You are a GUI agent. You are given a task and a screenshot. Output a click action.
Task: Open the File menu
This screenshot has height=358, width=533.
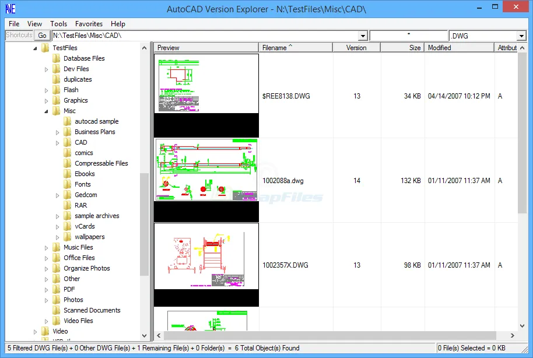click(14, 24)
